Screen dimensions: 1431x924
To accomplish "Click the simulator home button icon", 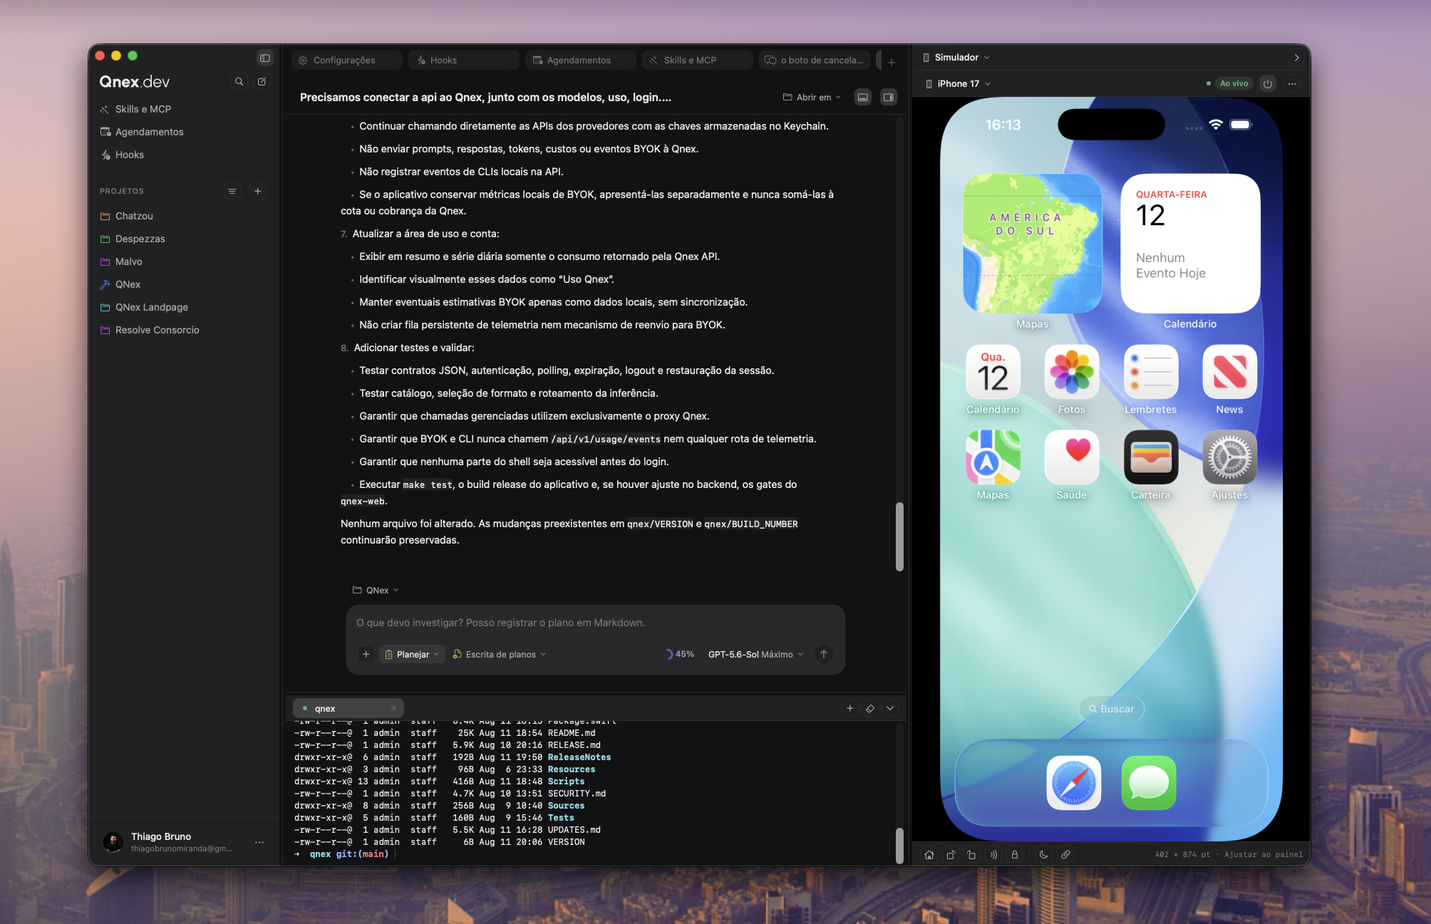I will [x=929, y=854].
